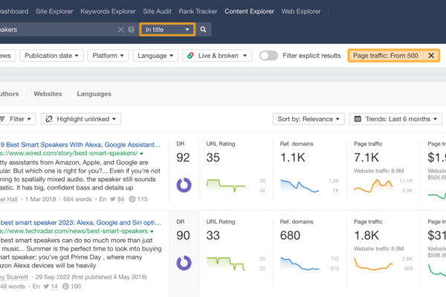Click Twitter icon on techradar result
The image size is (446, 297).
pyautogui.click(x=46, y=287)
